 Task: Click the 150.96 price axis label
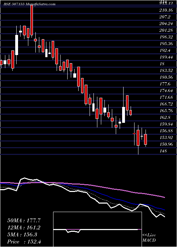coord(166,144)
